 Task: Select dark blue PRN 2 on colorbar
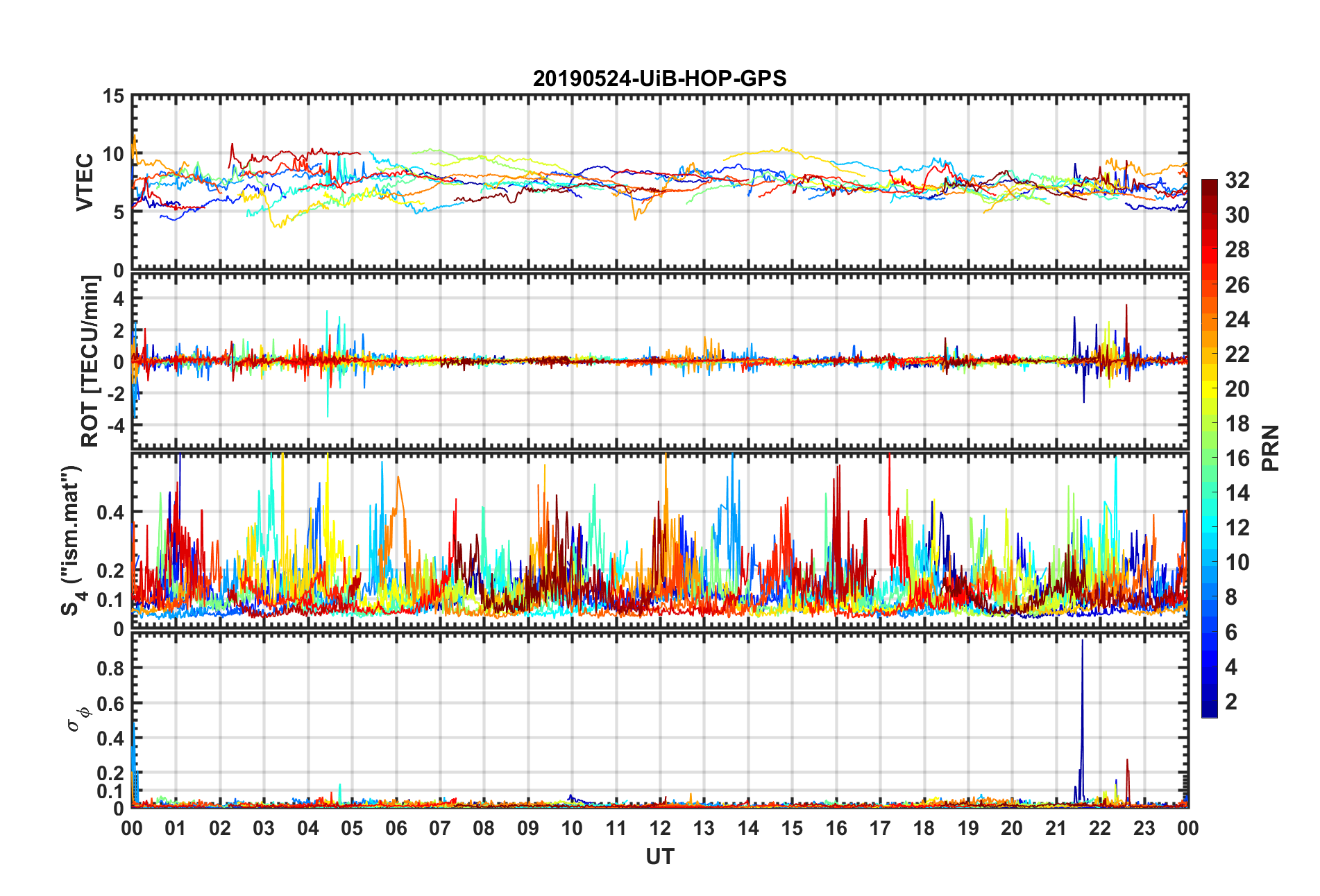click(x=1209, y=700)
